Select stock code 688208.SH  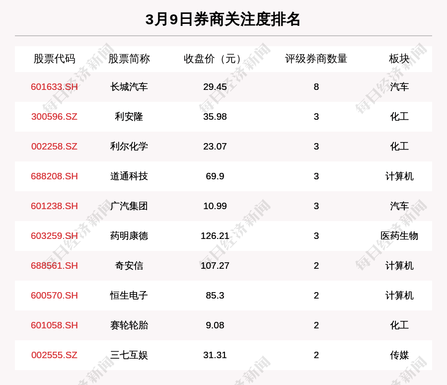pos(55,176)
